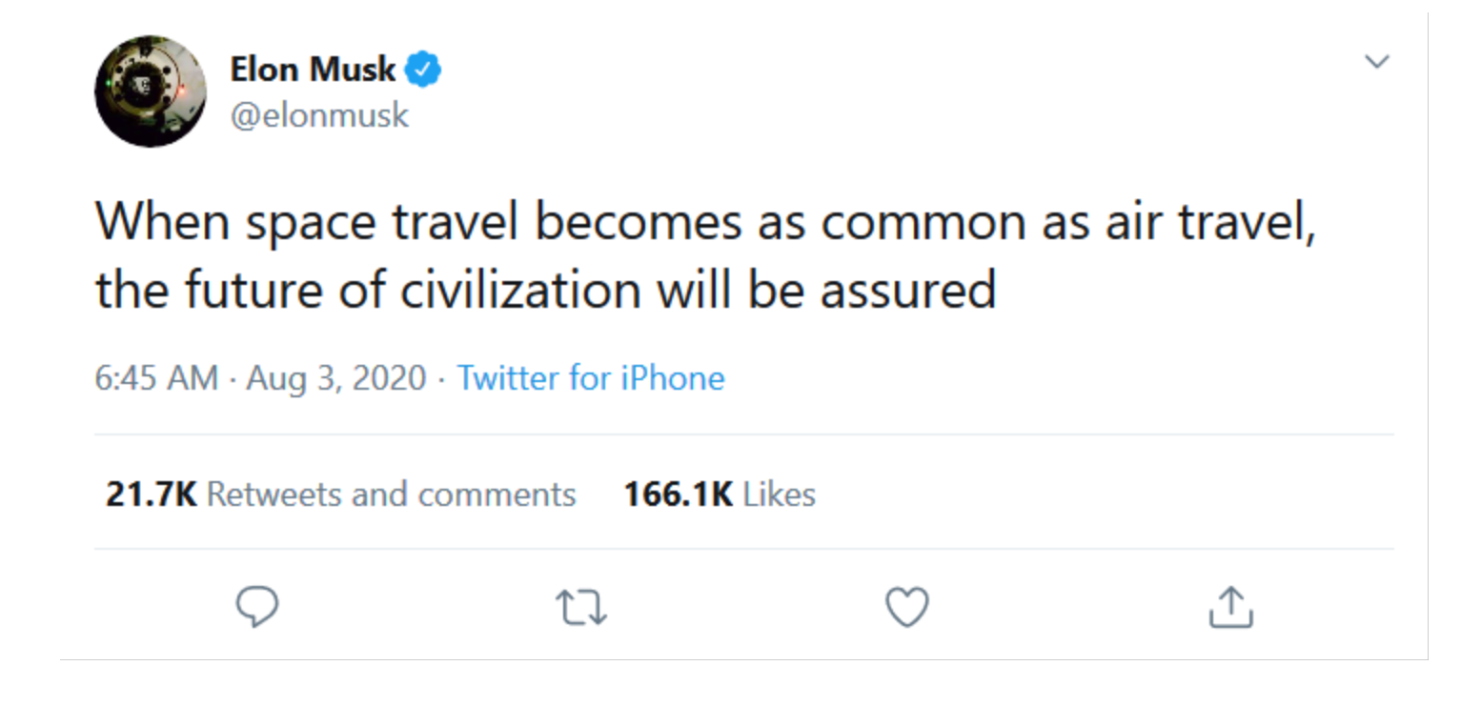Click the Twitter for iPhone link

pos(591,378)
